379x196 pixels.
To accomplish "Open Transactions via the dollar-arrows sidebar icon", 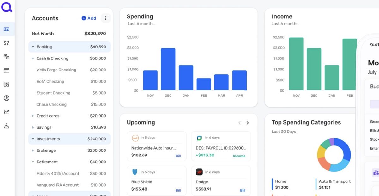I will (x=6, y=43).
